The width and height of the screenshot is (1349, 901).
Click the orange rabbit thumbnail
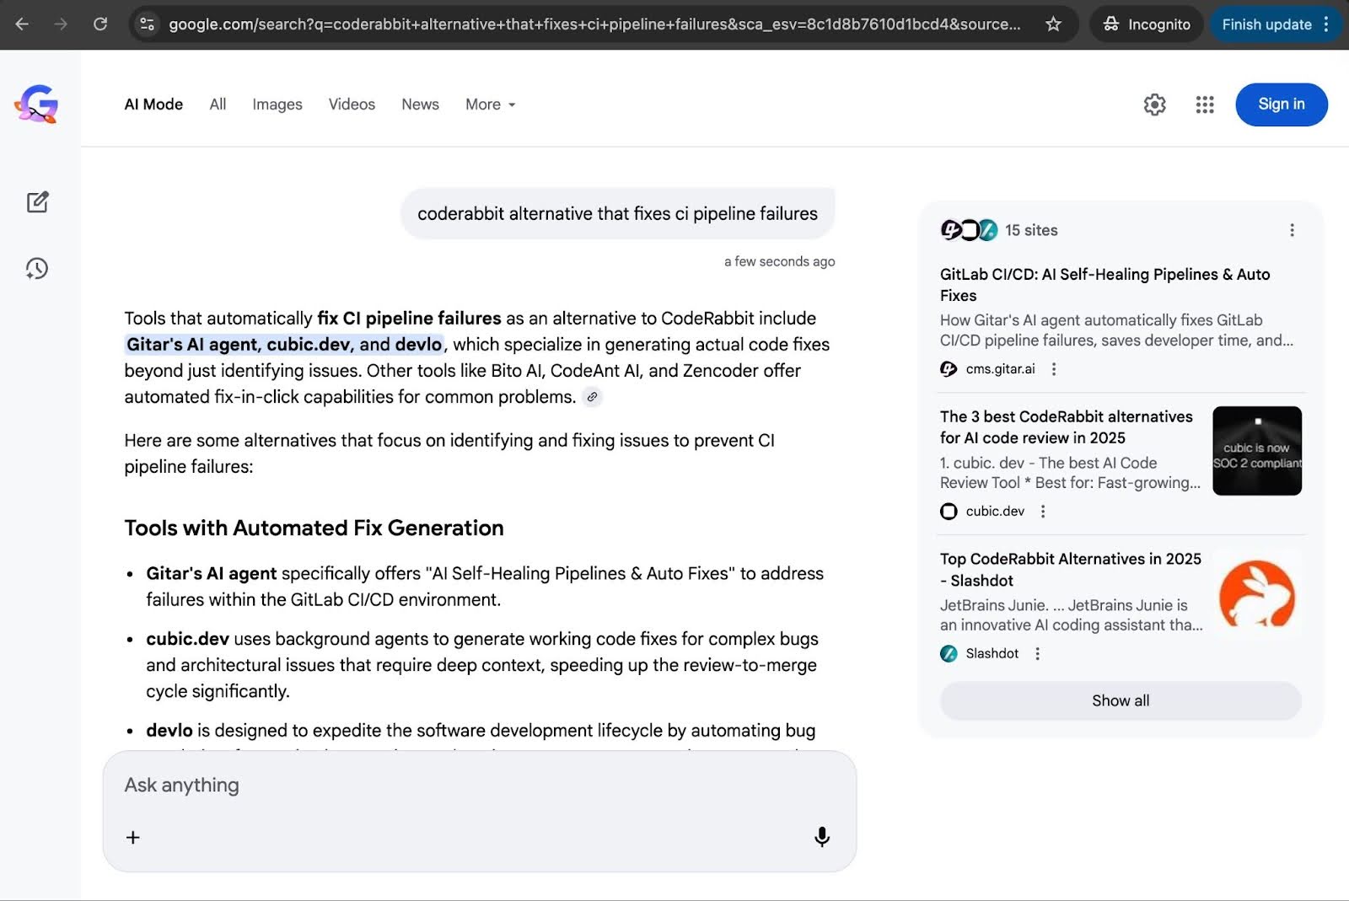coord(1257,593)
